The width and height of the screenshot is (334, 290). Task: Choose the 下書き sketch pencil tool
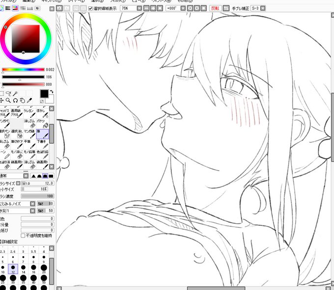coord(42,144)
